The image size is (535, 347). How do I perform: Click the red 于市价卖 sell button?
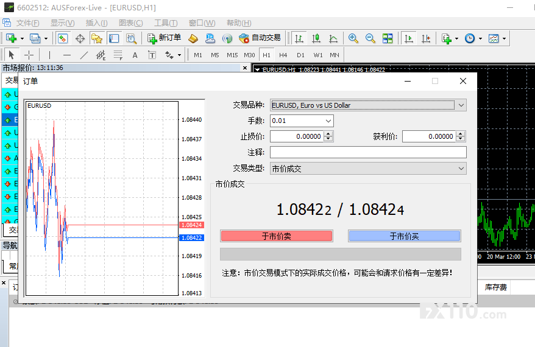[277, 236]
